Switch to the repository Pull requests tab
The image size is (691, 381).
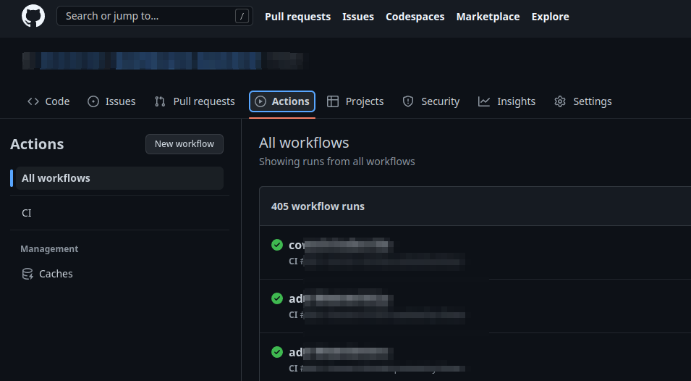click(x=195, y=101)
